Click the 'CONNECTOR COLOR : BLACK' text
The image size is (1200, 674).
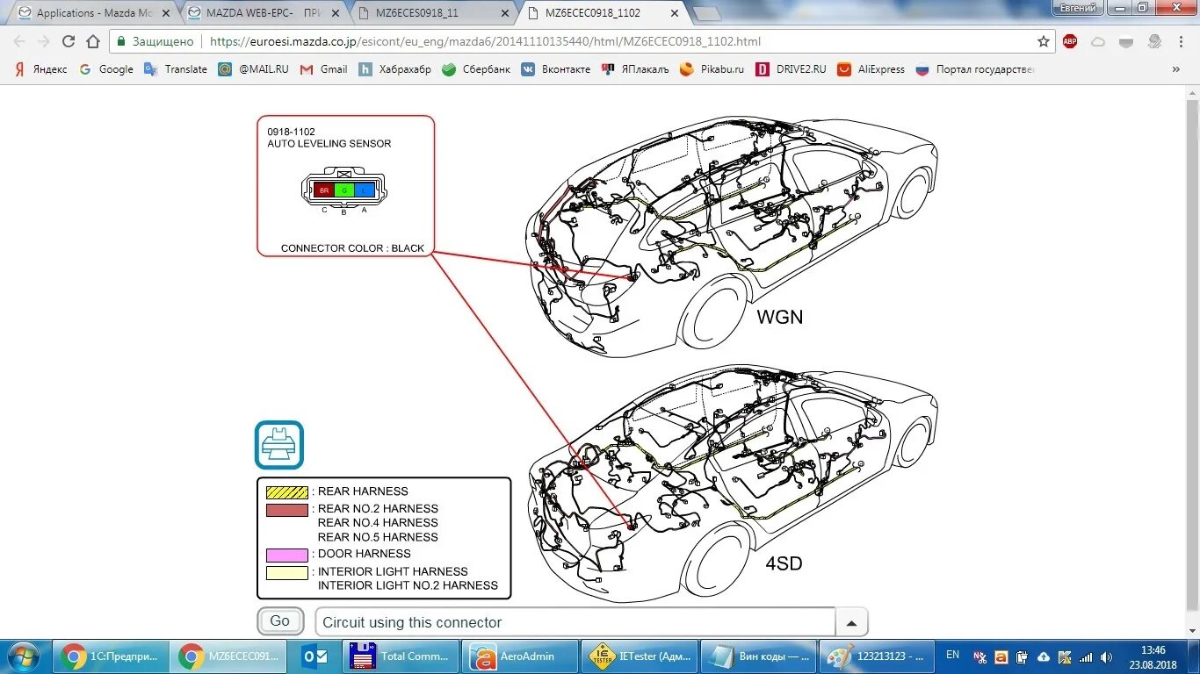[x=352, y=248]
